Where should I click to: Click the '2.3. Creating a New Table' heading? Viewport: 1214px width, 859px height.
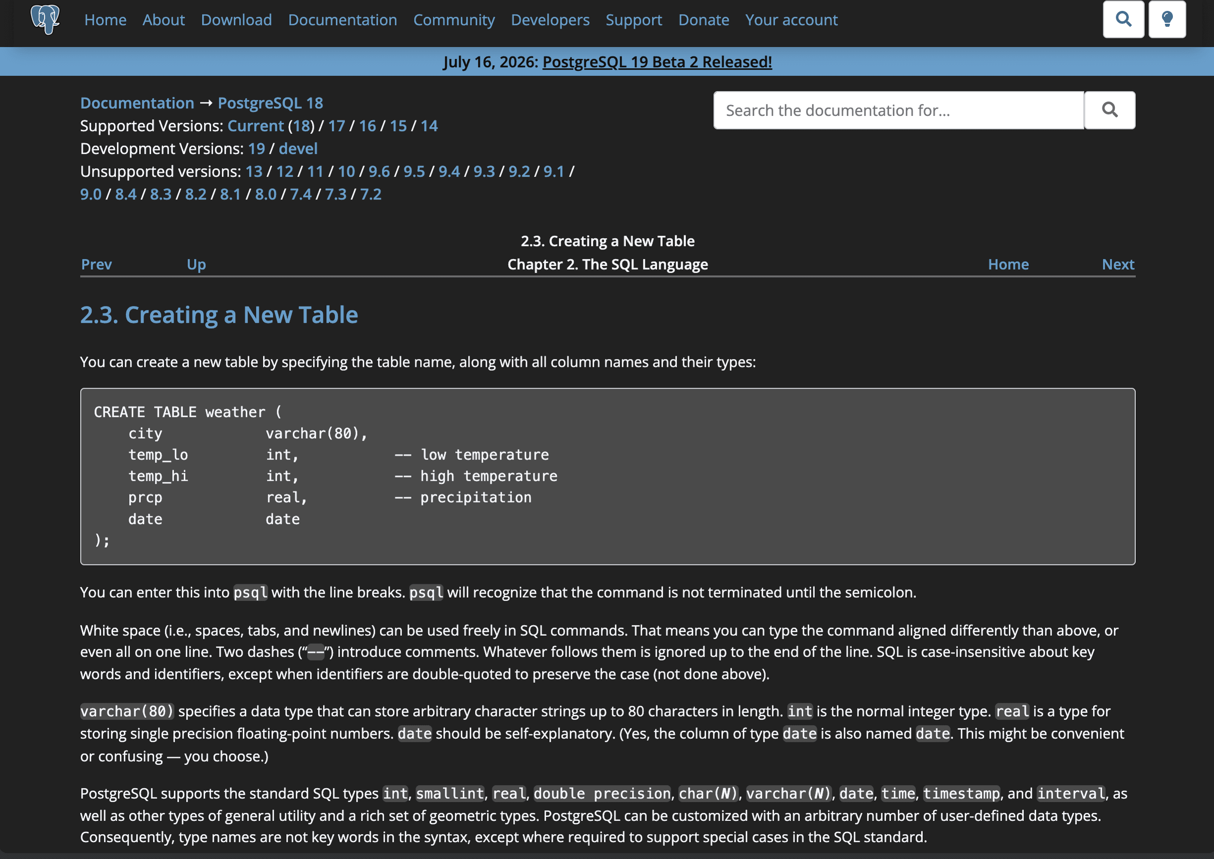pyautogui.click(x=219, y=315)
